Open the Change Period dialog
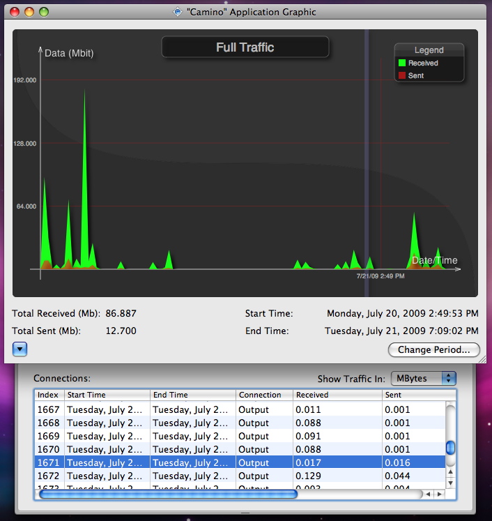This screenshot has width=492, height=521. coord(433,350)
